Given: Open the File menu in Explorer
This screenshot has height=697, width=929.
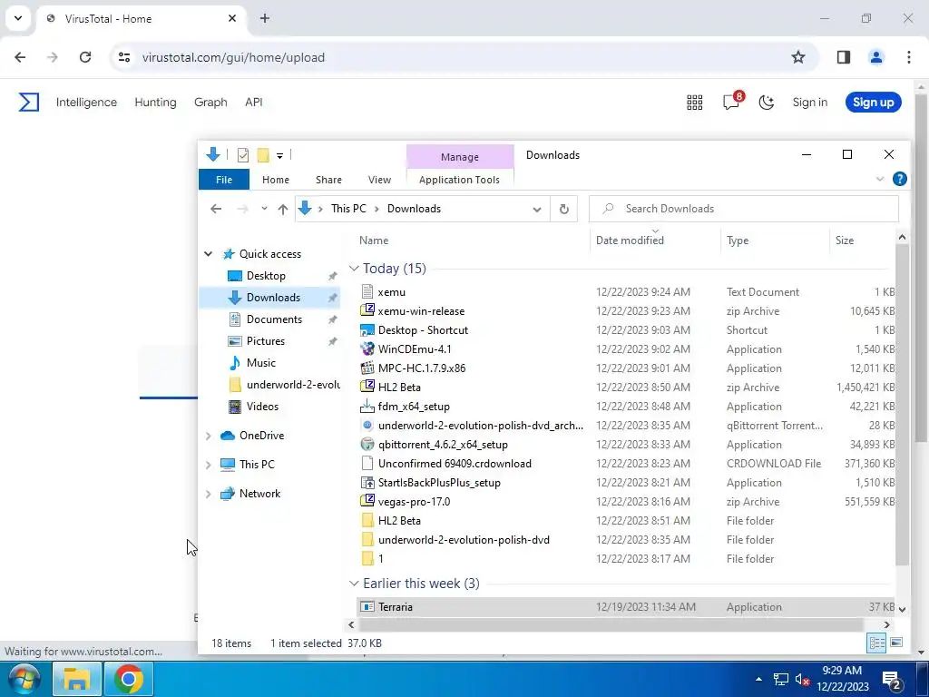Looking at the screenshot, I should click(x=224, y=180).
